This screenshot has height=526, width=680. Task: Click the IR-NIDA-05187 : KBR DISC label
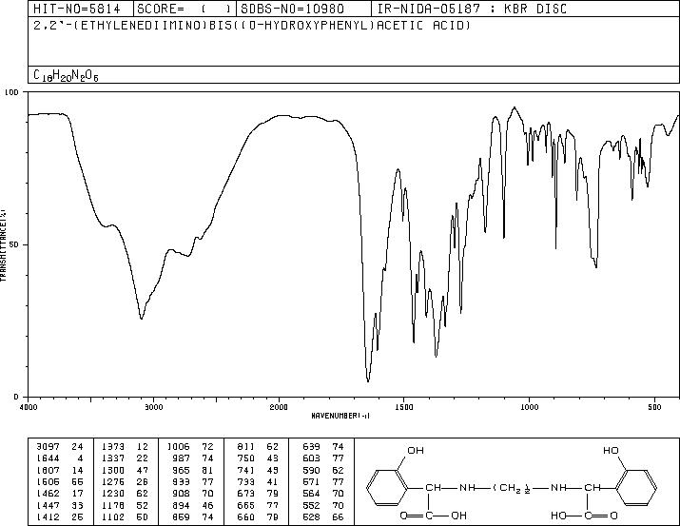pos(472,9)
